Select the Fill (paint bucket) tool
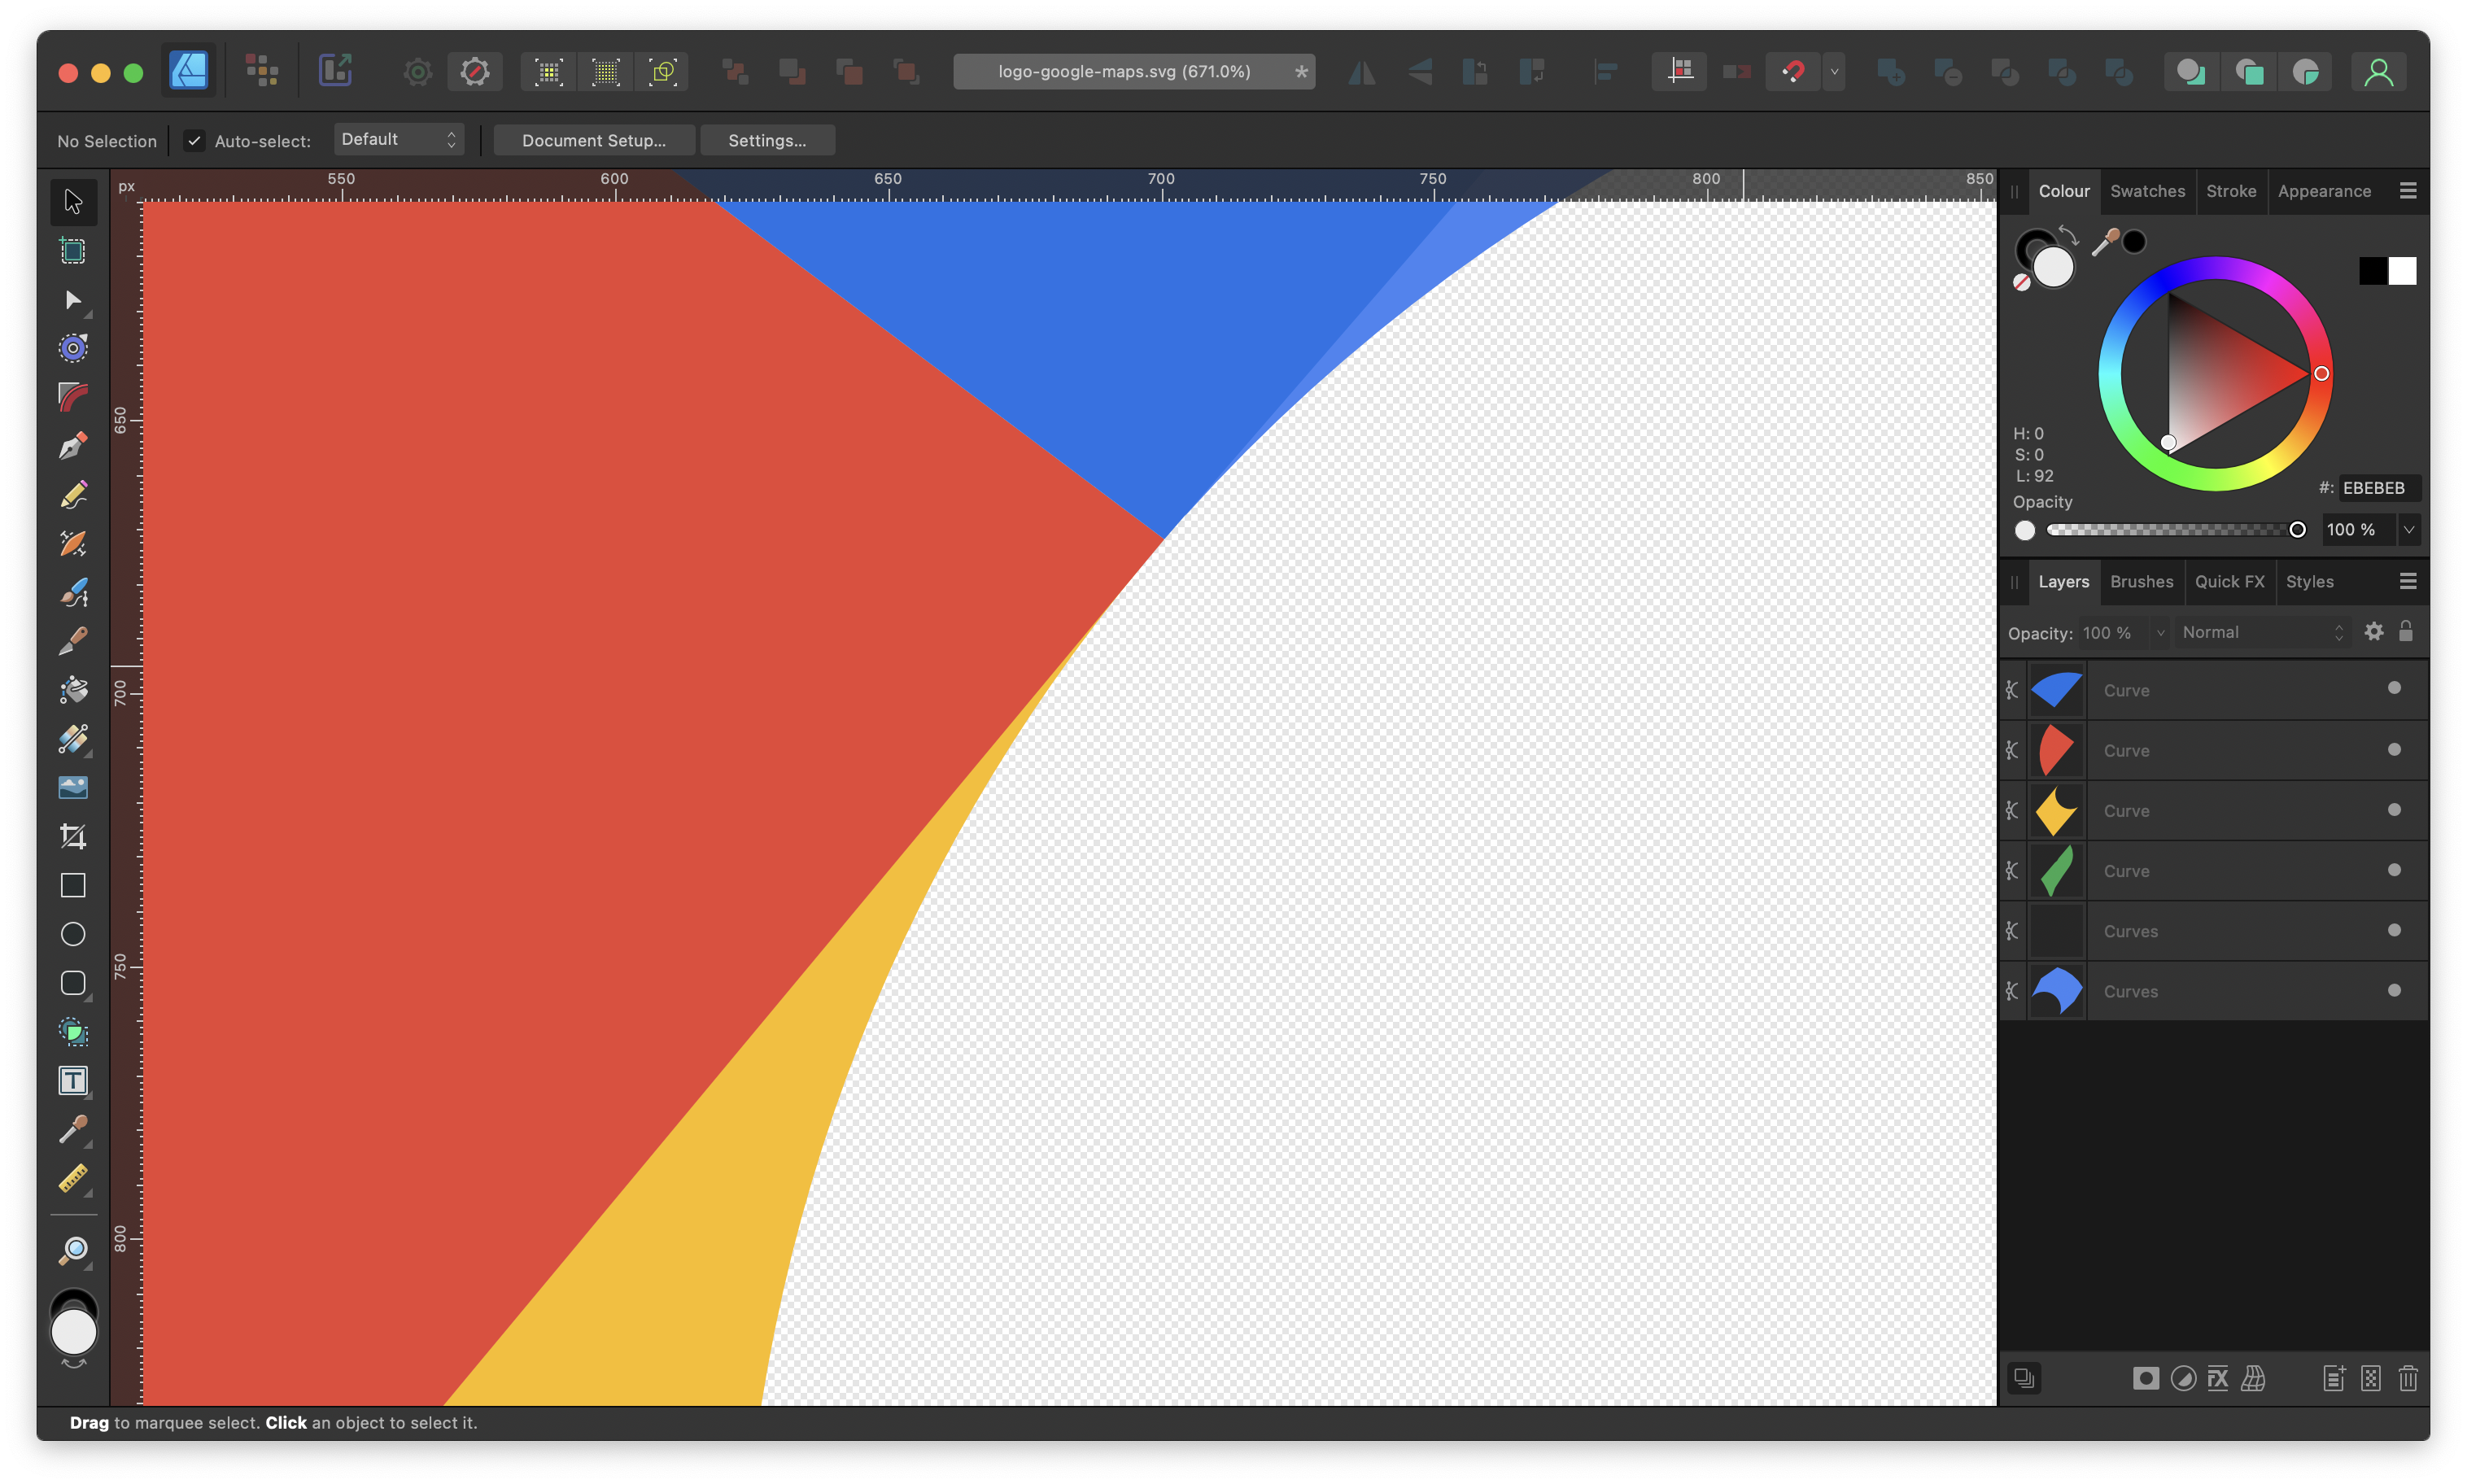Screen dimensions: 2467x1484 pyautogui.click(x=73, y=690)
